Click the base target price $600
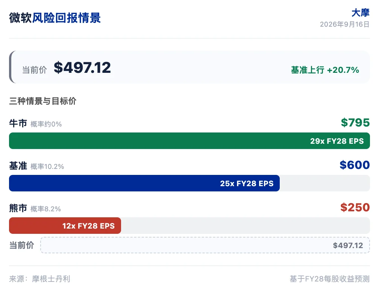The height and width of the screenshot is (292, 382). 355,165
